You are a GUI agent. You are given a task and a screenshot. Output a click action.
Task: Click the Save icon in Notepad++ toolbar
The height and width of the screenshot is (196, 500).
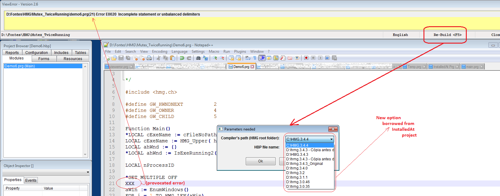tap(121, 58)
